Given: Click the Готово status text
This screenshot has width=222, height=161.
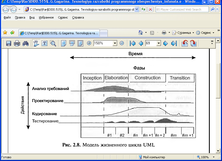Looking at the screenshot, I should (x=6, y=157).
